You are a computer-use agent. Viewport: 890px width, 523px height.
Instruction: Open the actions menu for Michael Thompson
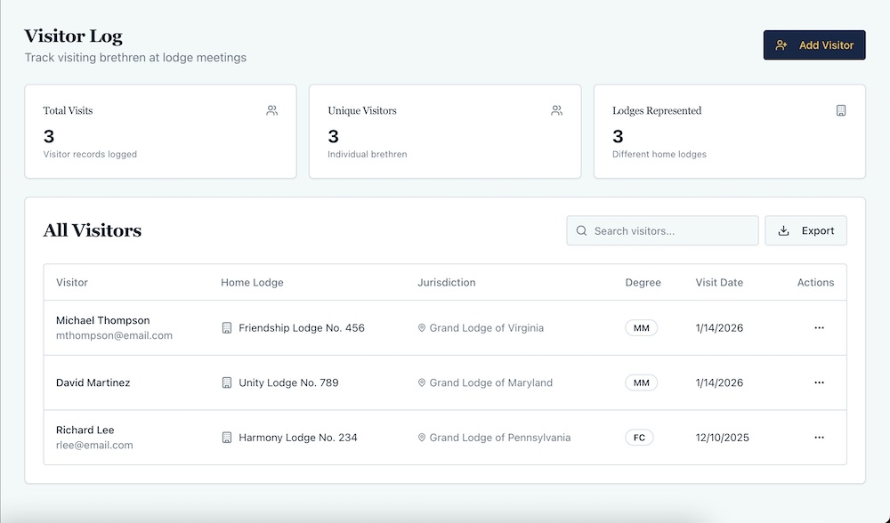pos(819,328)
